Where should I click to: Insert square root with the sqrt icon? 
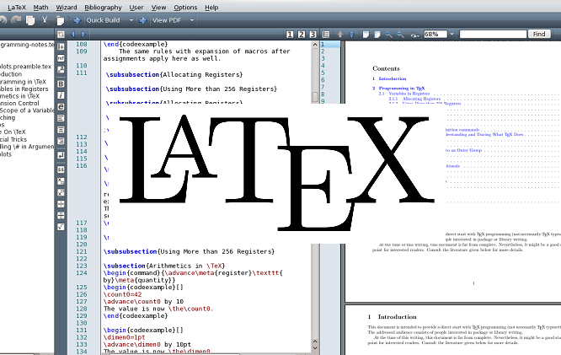[x=61, y=227]
